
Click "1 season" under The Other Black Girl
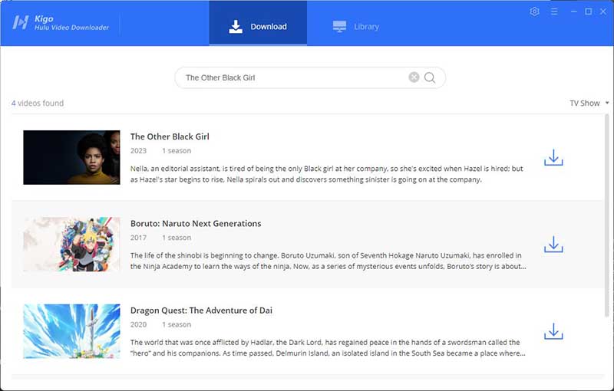click(177, 151)
